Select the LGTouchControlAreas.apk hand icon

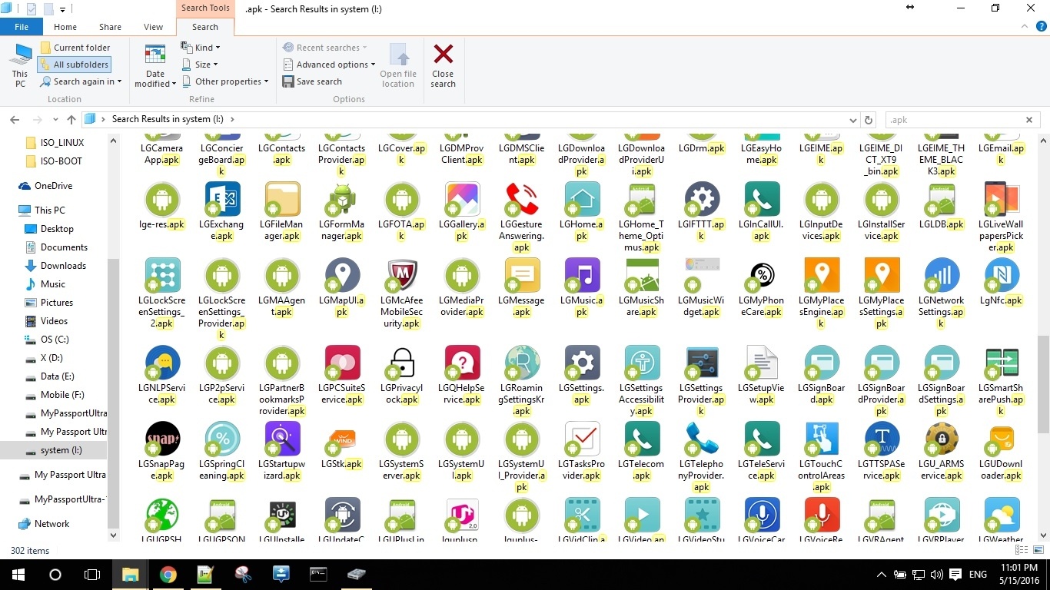[822, 439]
